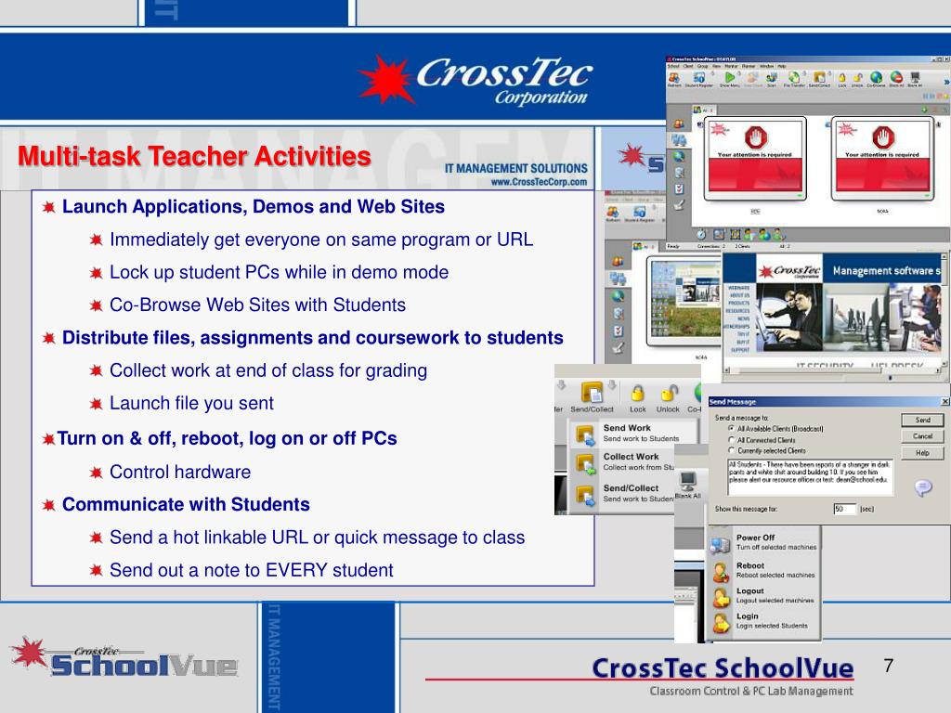Screen dimensions: 951x713
Task: Open arrow beside Show Menu in top toolbar
Action: tap(738, 73)
